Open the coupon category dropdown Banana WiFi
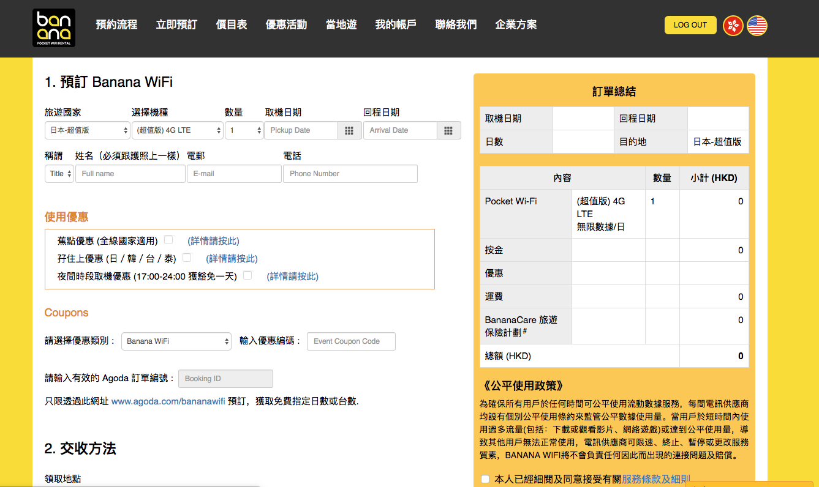The width and height of the screenshot is (819, 487). point(176,341)
